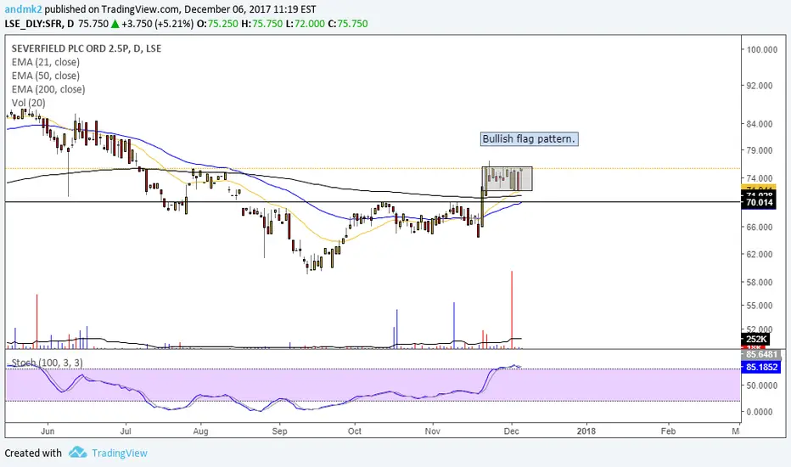The width and height of the screenshot is (791, 467).
Task: Click the LSE_DLY:SFR, D symbol text
Action: (x=39, y=24)
